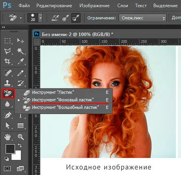Click the ruler origin corner box

[x=37, y=42]
